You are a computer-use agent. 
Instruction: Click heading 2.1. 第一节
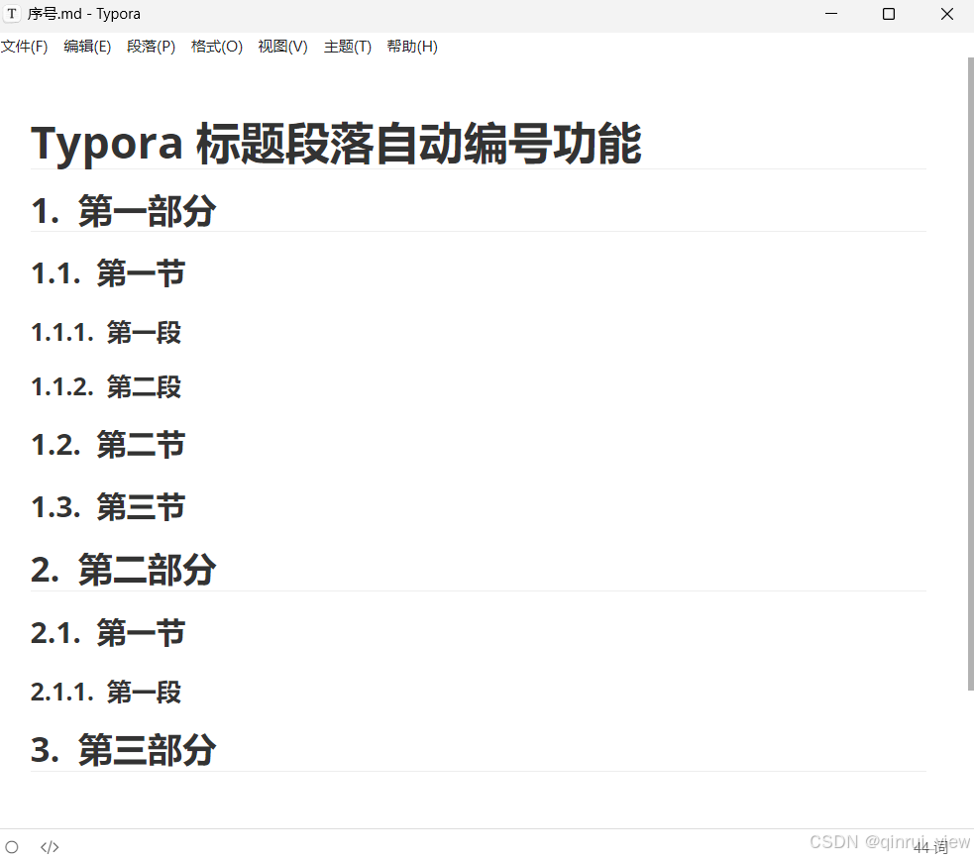(108, 633)
